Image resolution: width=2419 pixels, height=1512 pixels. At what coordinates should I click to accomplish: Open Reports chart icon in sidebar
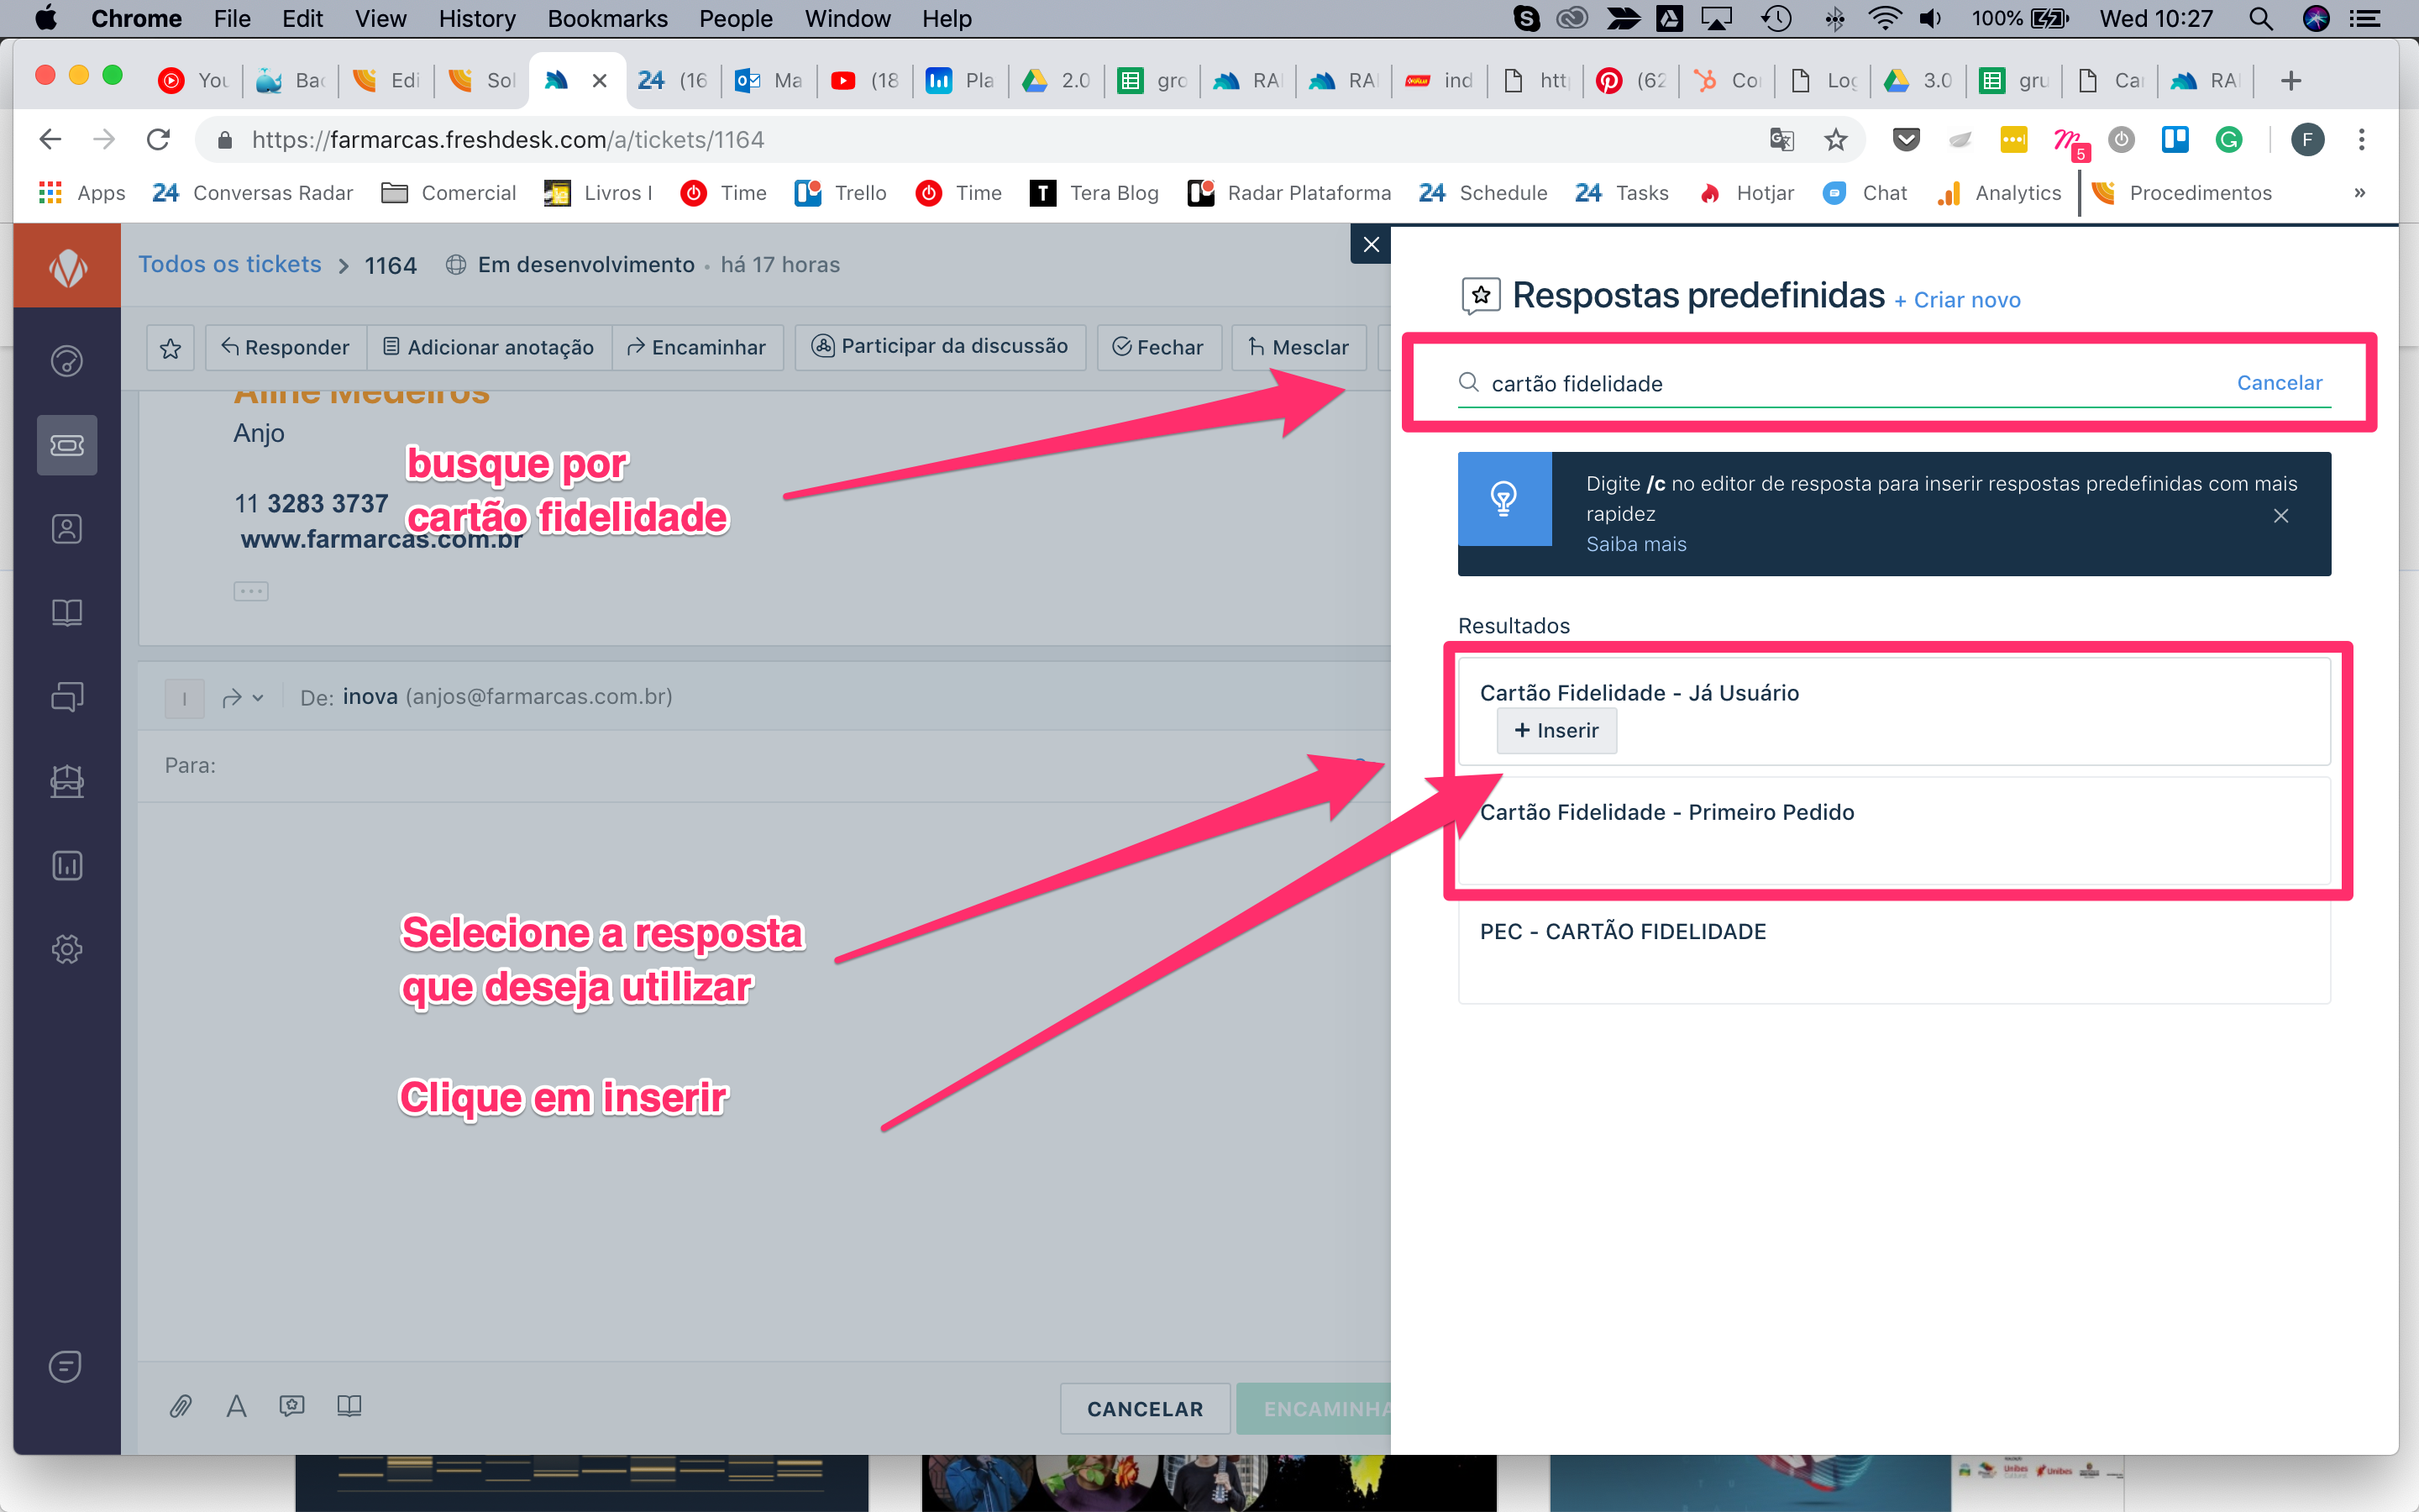click(x=67, y=865)
